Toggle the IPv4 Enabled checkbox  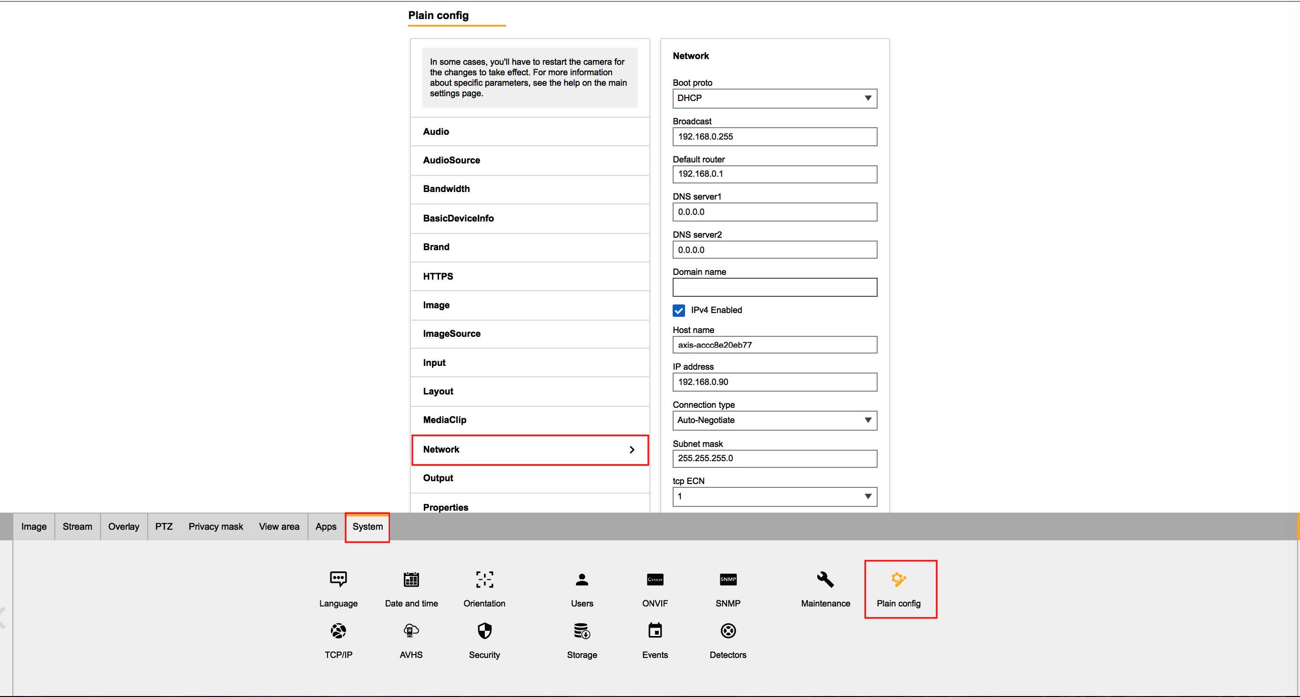[679, 310]
